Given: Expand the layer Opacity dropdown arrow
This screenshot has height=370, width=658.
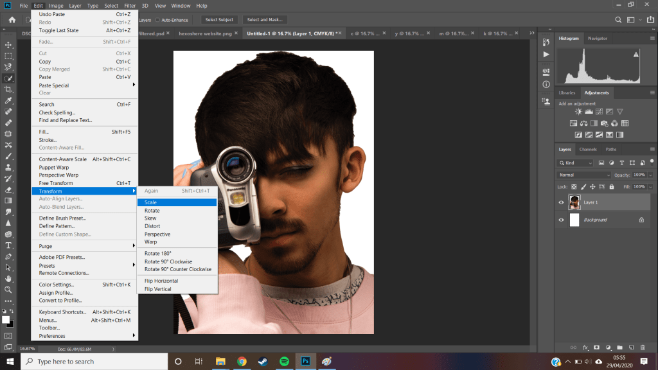Looking at the screenshot, I should click(650, 175).
